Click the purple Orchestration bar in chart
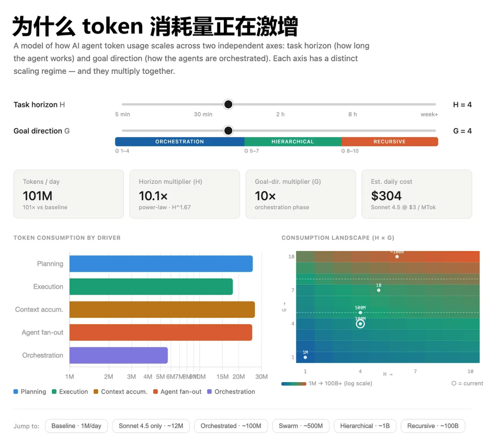The height and width of the screenshot is (446, 502). click(x=119, y=355)
